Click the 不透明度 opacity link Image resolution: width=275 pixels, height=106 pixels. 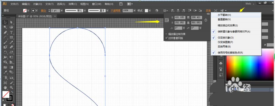[116, 11]
